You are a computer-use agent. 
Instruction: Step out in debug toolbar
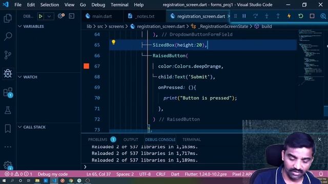coord(278,16)
